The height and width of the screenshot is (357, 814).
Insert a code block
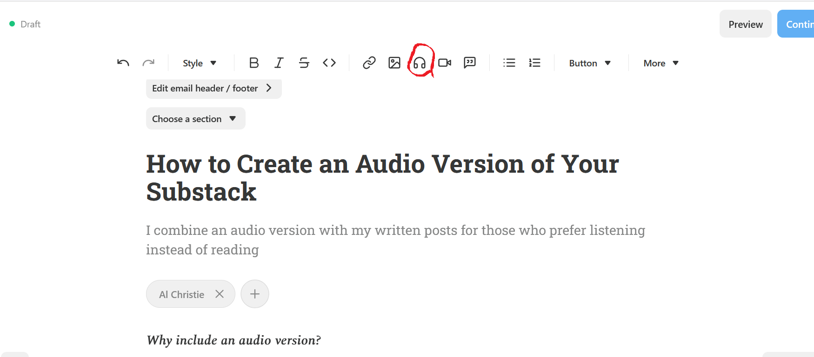[329, 63]
